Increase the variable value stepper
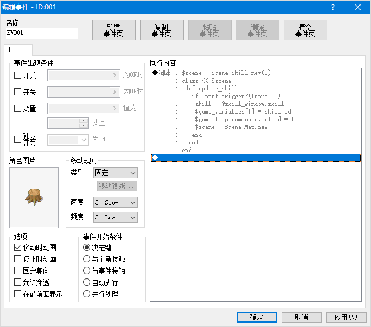 coord(83,121)
